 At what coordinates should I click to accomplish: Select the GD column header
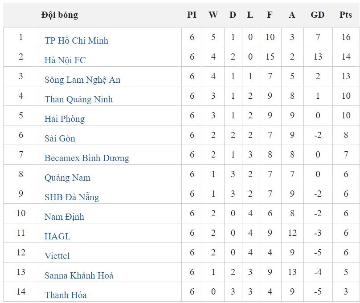click(x=317, y=15)
